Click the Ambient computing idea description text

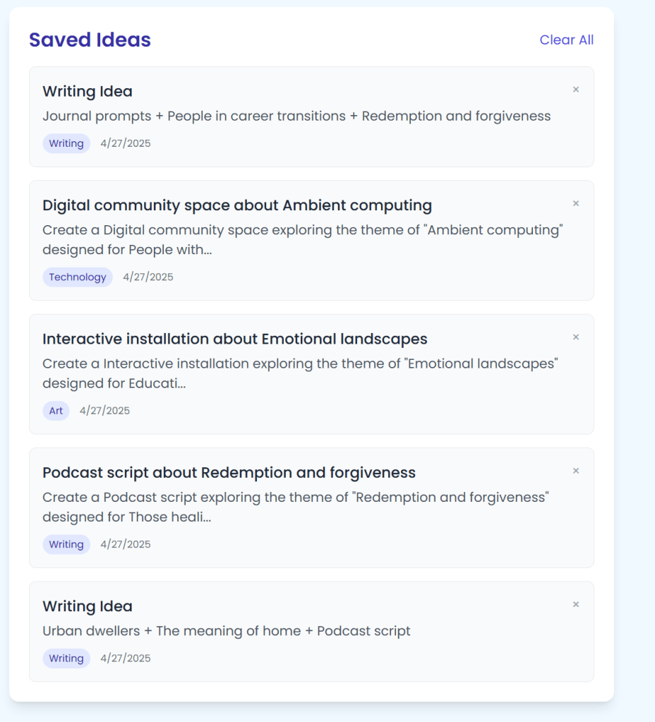pos(302,240)
